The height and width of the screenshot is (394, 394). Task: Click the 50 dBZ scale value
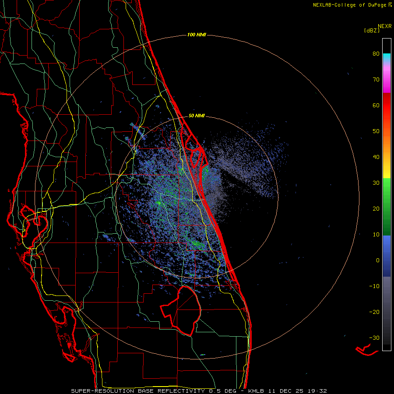(376, 131)
